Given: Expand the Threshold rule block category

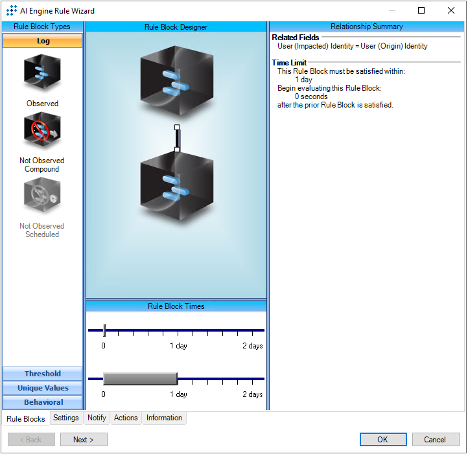Looking at the screenshot, I should [x=43, y=374].
